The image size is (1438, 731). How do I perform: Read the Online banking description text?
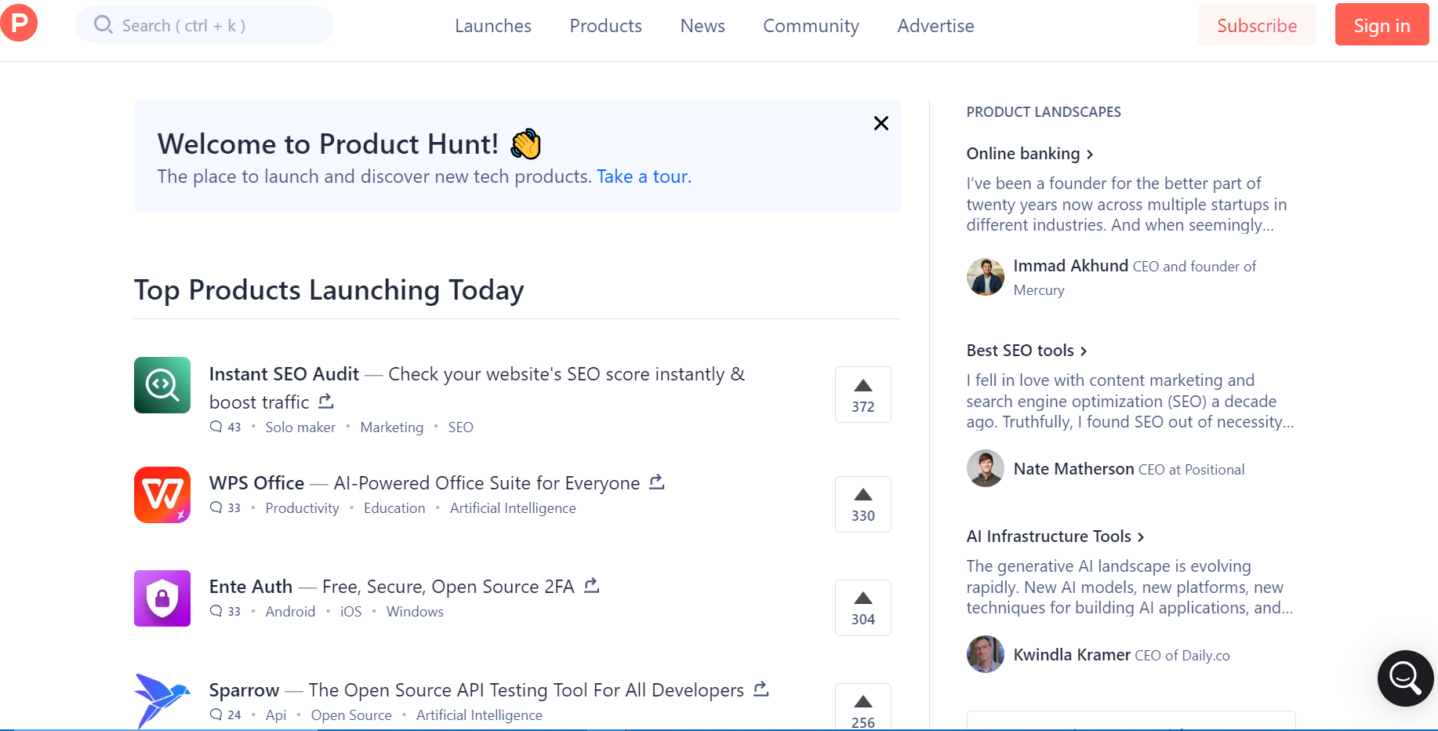click(x=1127, y=204)
